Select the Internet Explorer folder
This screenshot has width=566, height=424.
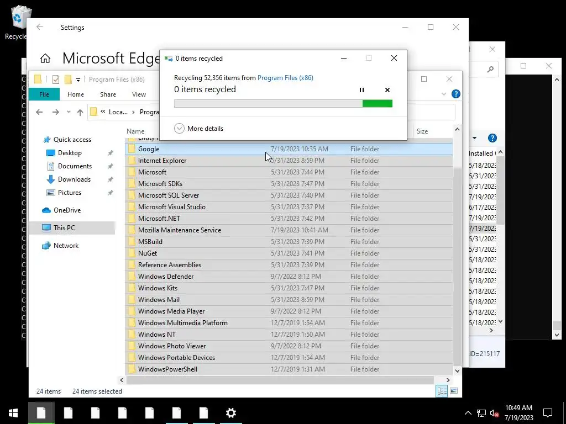click(162, 161)
